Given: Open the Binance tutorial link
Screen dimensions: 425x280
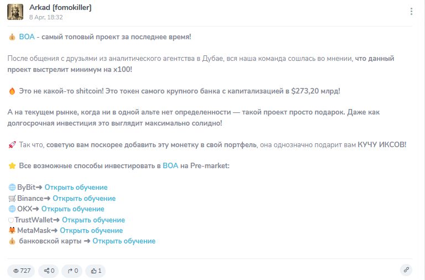Looking at the screenshot, I should tap(84, 199).
